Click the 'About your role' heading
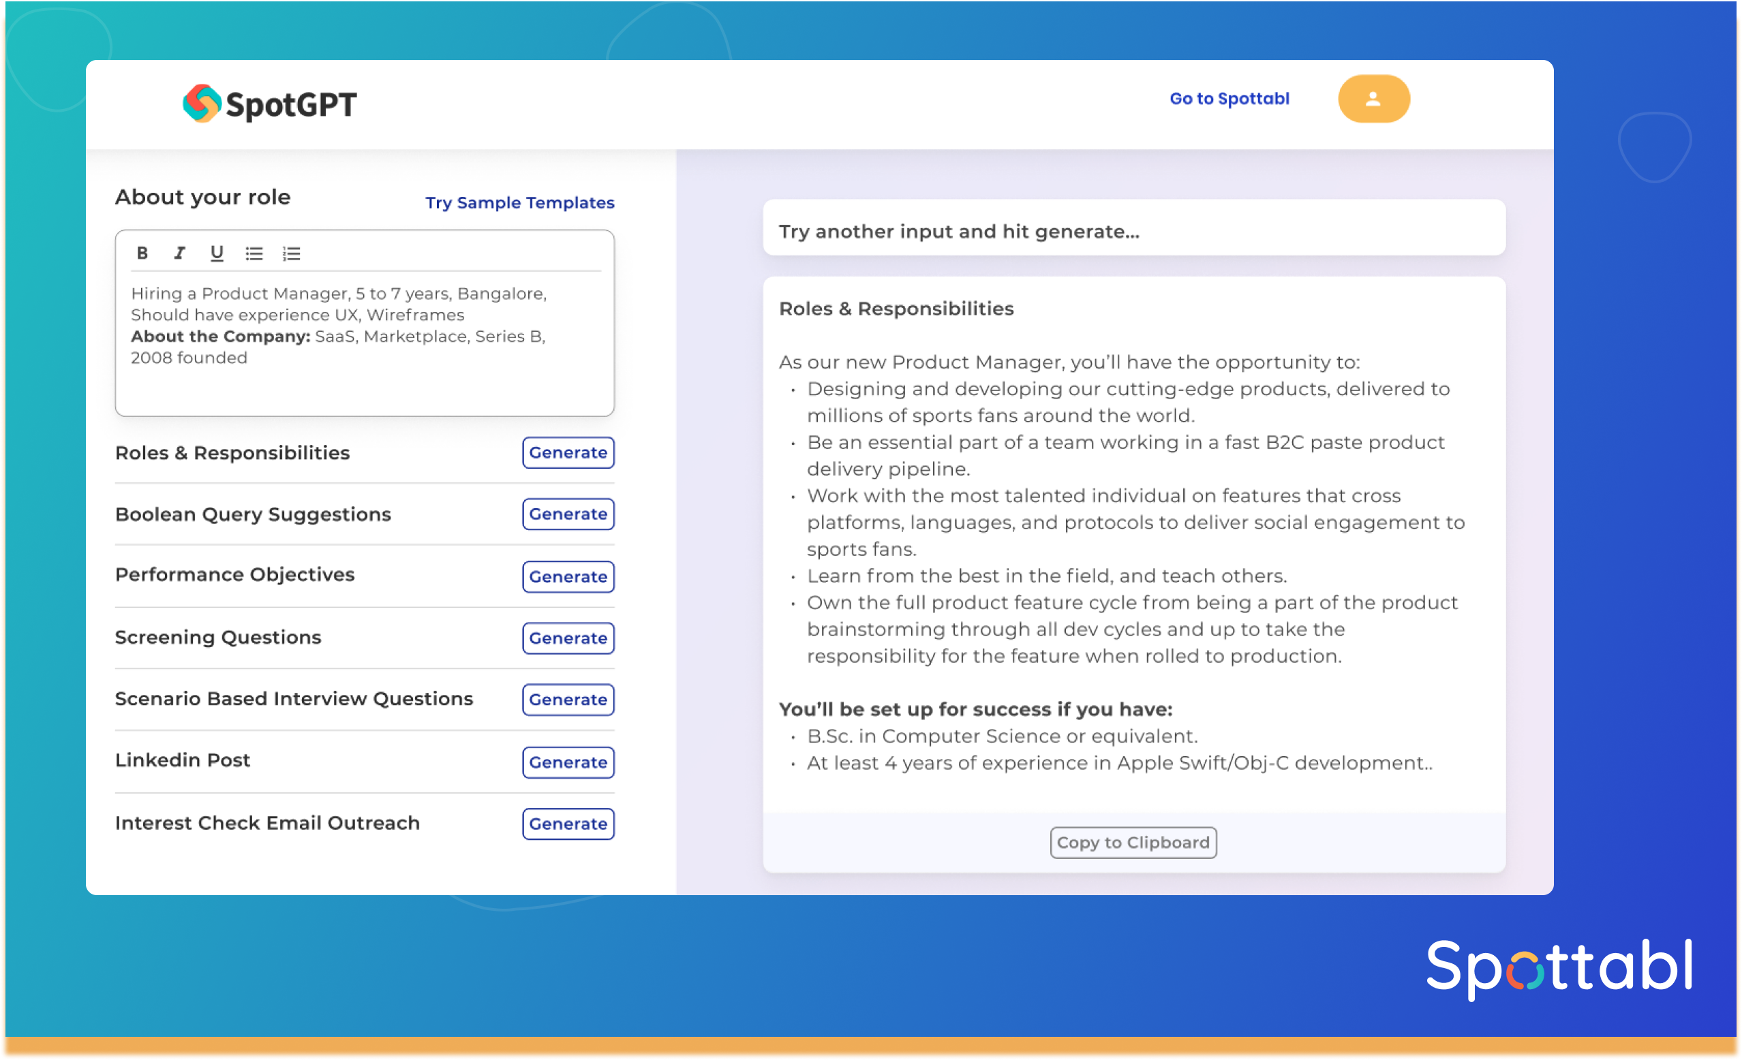This screenshot has height=1060, width=1742. pos(203,197)
